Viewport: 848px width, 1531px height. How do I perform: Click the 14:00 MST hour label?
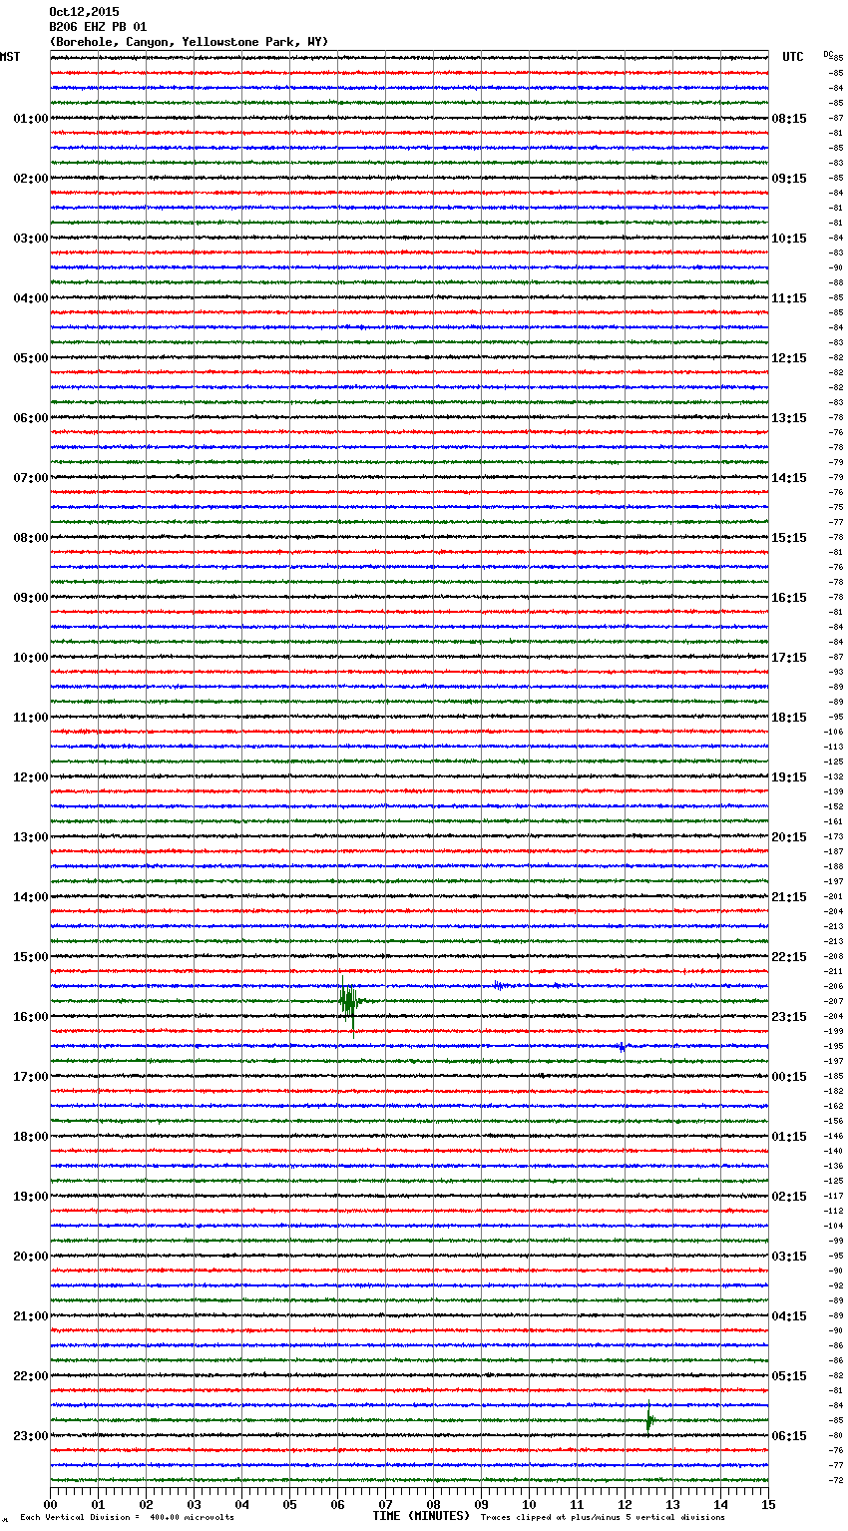coord(31,897)
